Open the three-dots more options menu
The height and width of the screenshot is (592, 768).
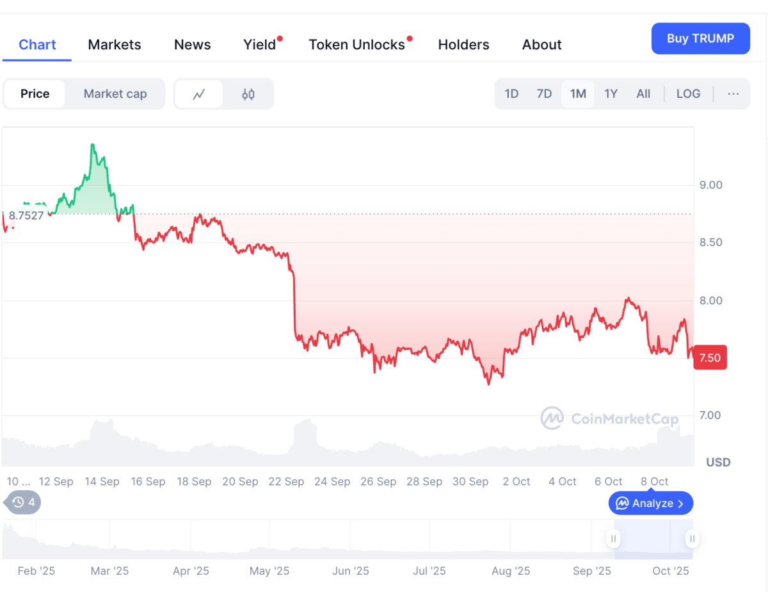tap(733, 94)
